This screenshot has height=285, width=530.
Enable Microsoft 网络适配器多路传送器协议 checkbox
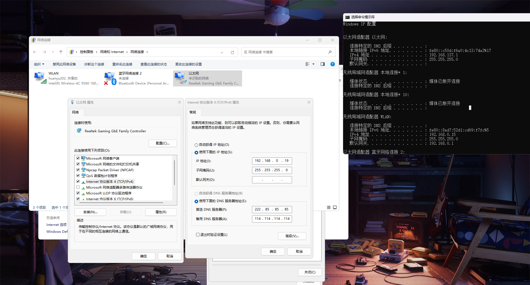[x=78, y=187]
